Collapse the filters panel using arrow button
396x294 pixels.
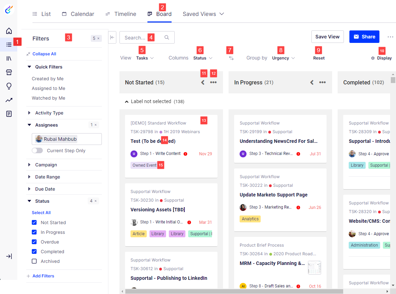112,37
